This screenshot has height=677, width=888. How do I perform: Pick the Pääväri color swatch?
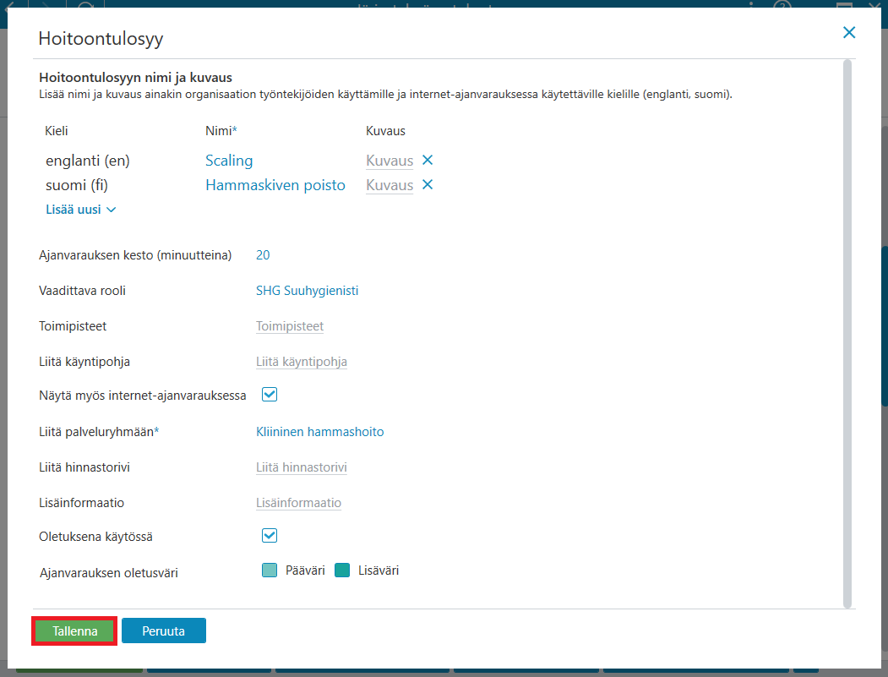tap(270, 571)
